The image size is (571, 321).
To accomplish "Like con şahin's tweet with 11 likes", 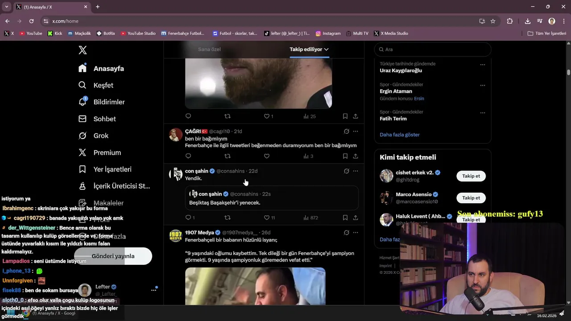I will [269, 218].
